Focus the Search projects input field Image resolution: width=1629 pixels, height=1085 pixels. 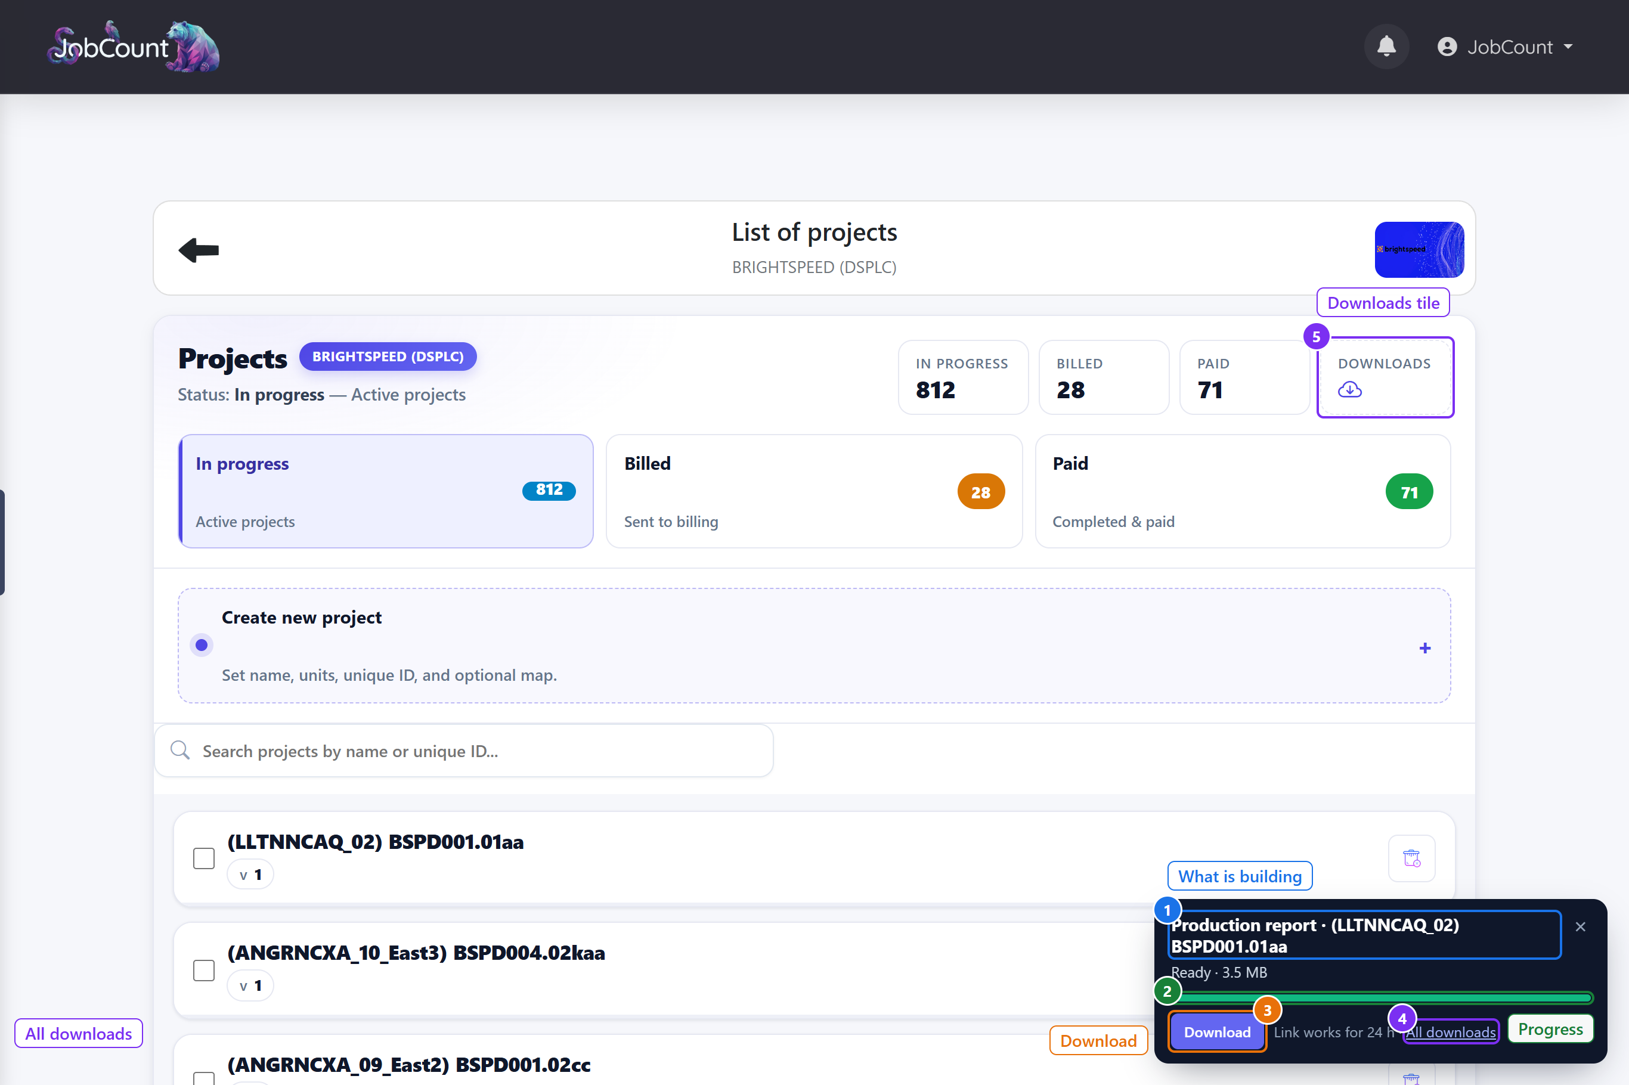coord(464,751)
